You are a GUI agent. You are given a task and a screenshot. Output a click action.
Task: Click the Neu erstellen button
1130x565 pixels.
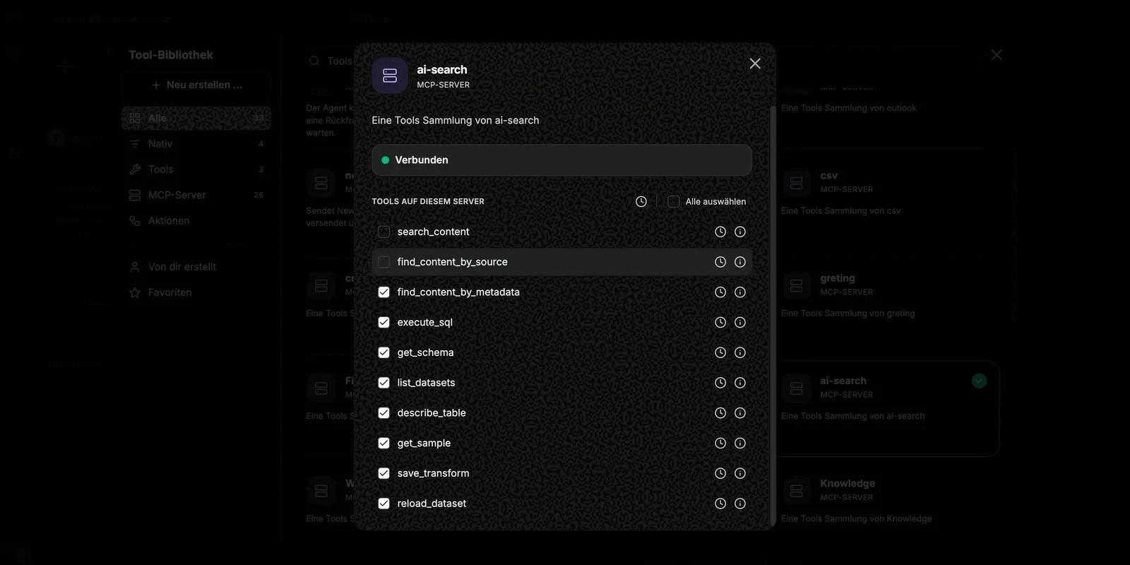point(196,85)
